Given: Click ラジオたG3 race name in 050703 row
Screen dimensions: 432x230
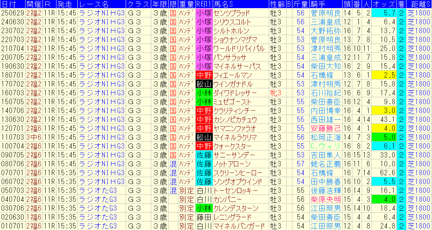Looking at the screenshot, I should [x=98, y=191].
